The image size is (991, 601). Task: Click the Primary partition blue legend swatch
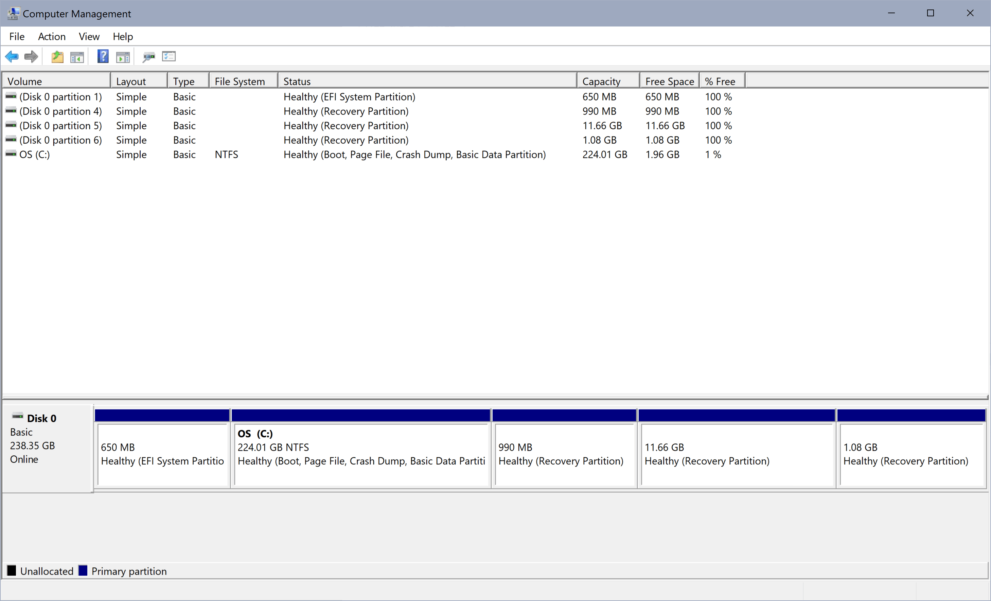(x=83, y=571)
